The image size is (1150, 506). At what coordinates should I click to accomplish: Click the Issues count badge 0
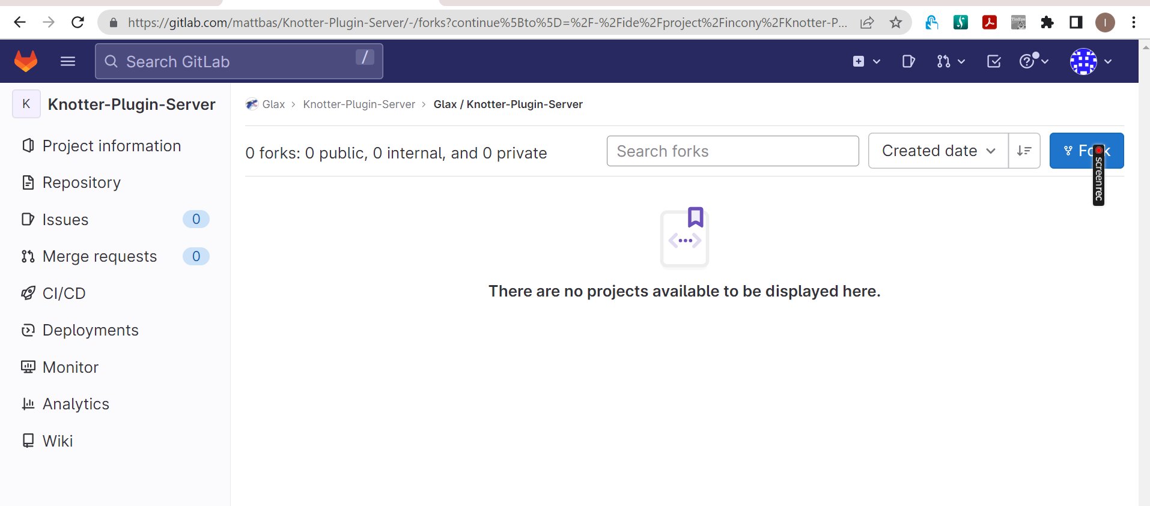(x=196, y=220)
